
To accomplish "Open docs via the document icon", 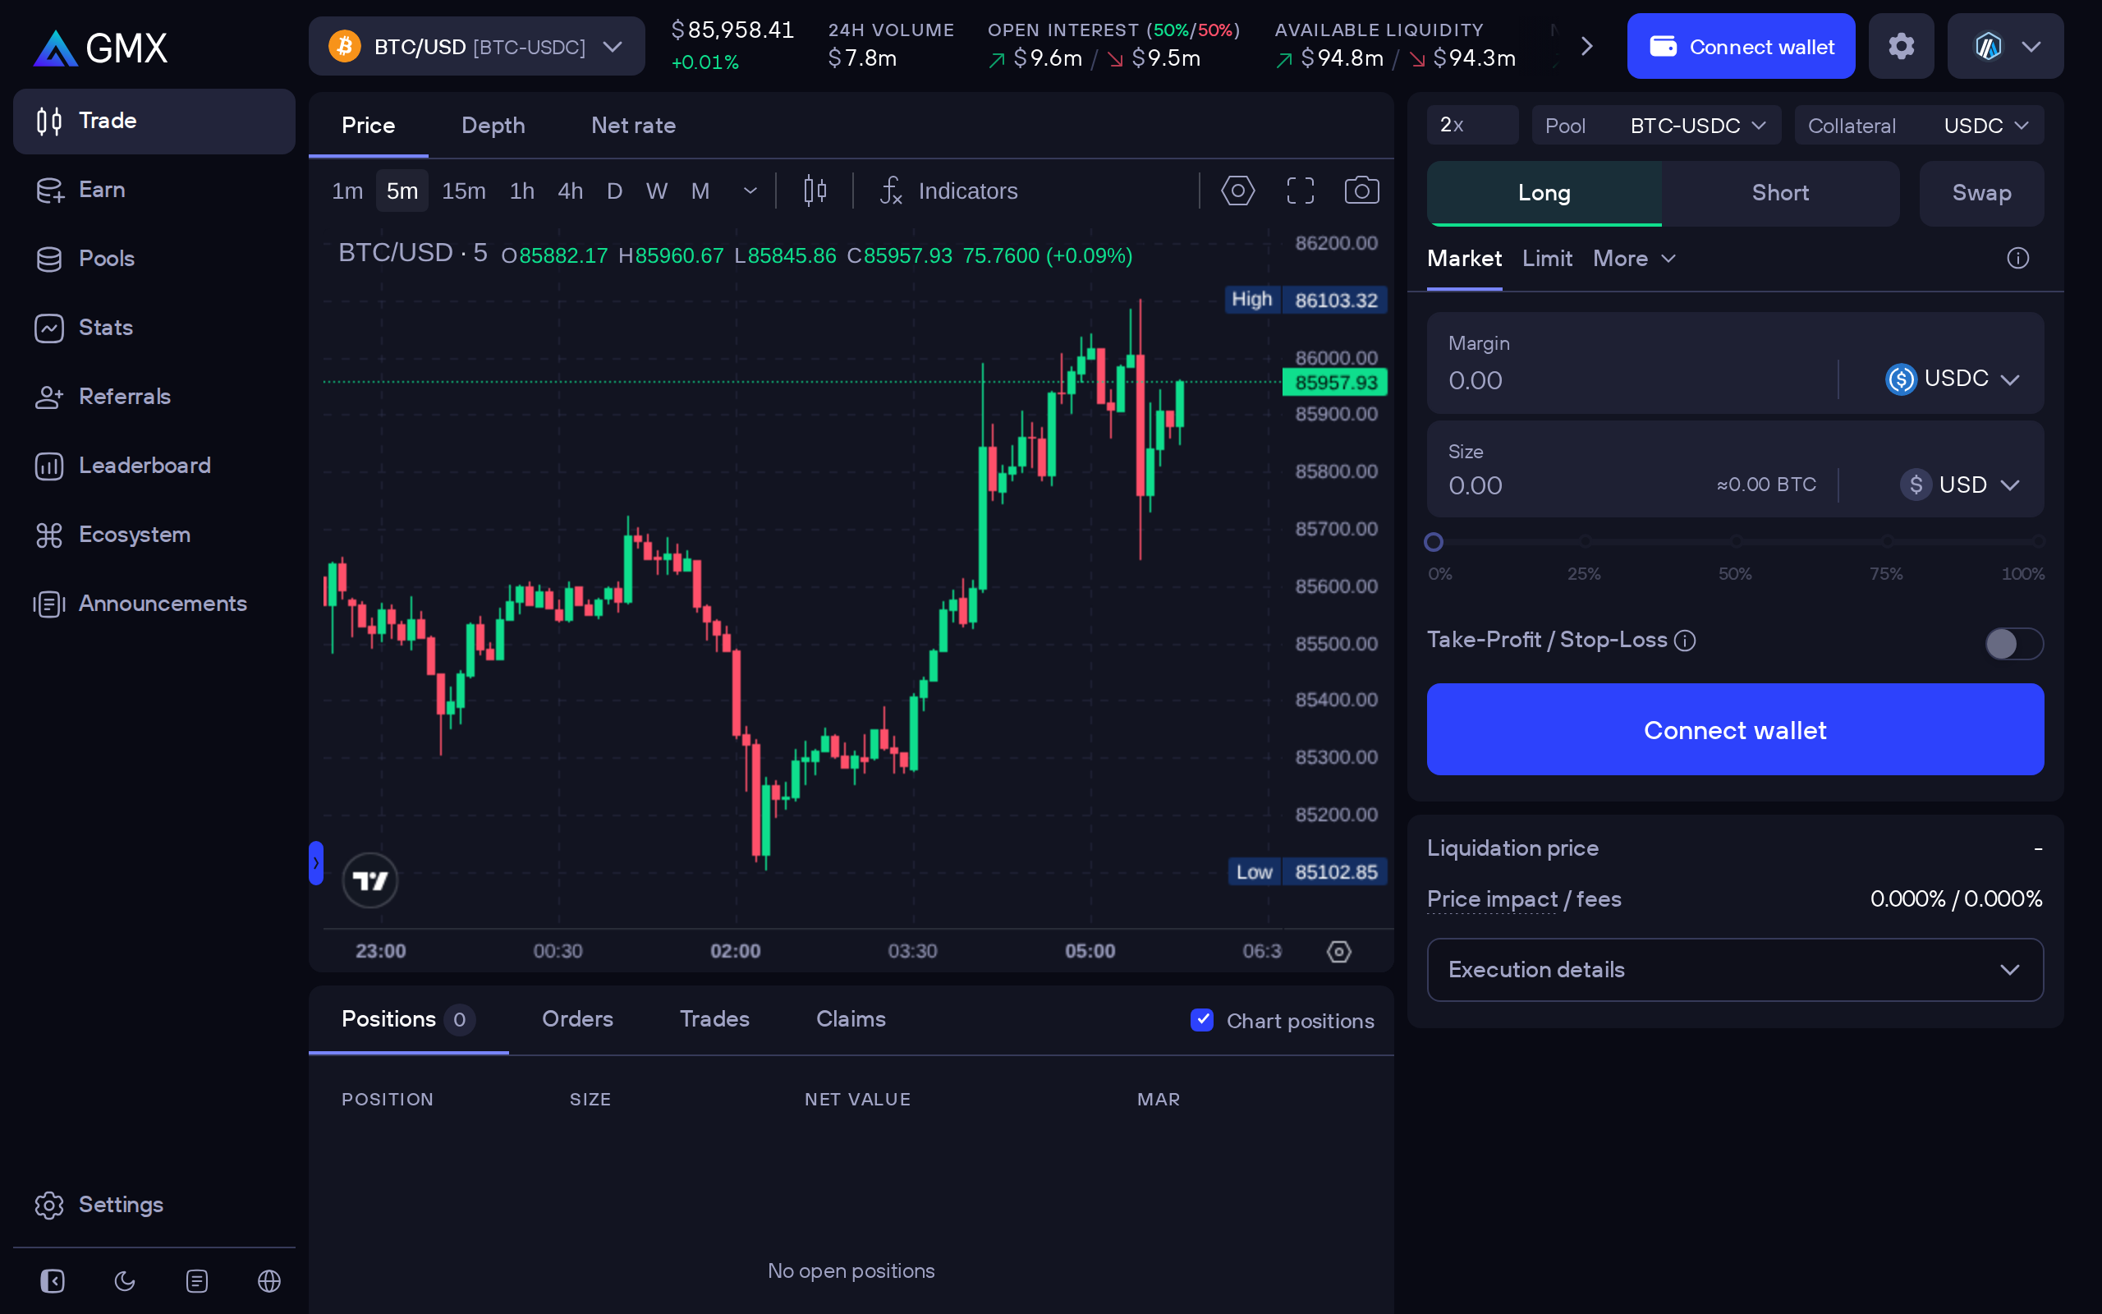I will point(197,1281).
